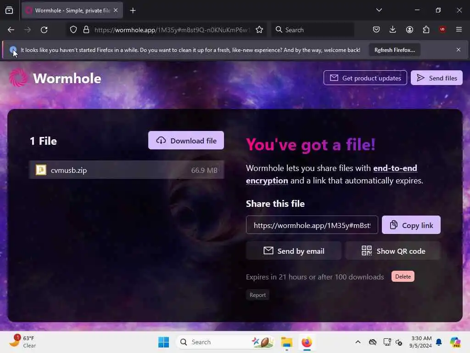This screenshot has width=470, height=353.
Task: Open the Firefox View tab icon
Action: (9, 11)
